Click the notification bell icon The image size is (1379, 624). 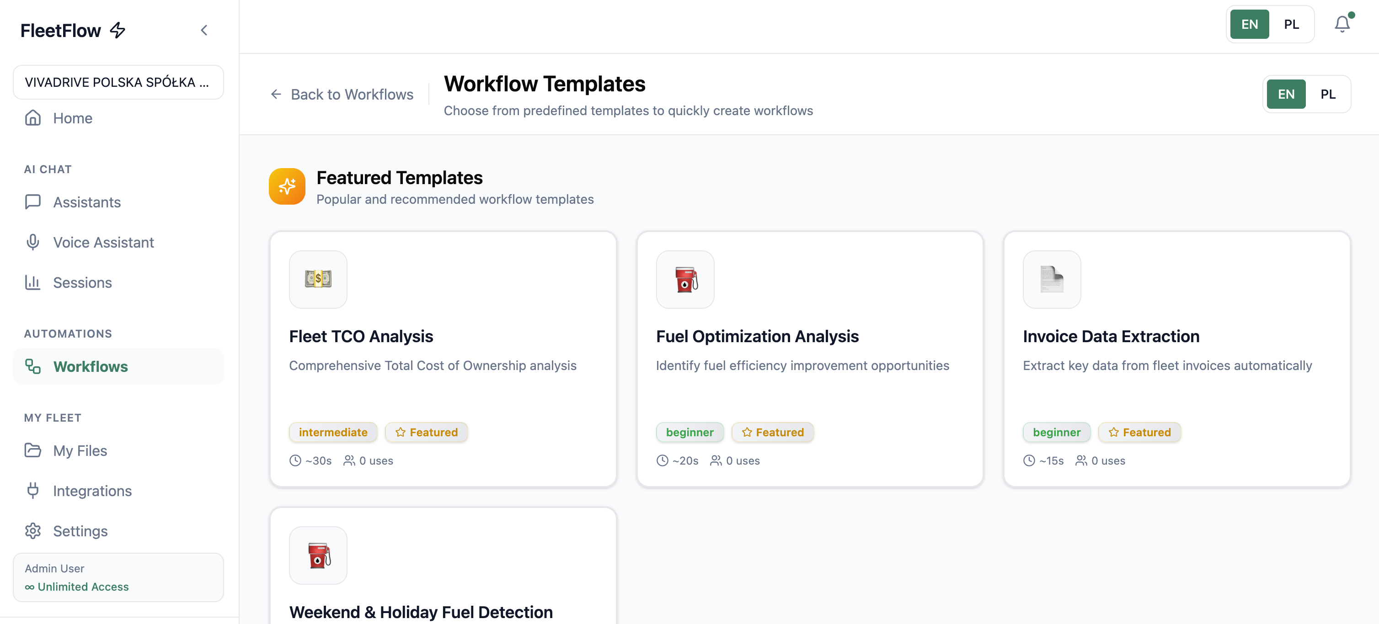pyautogui.click(x=1342, y=24)
